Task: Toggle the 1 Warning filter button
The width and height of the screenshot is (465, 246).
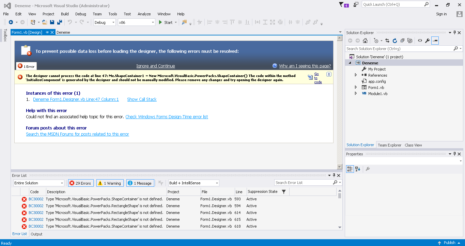Action: coord(110,183)
